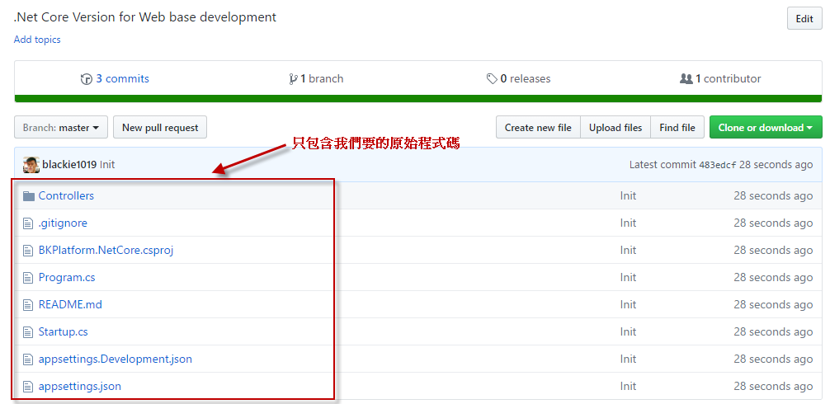Show the 0 releases tab
830x404 pixels.
click(x=518, y=79)
